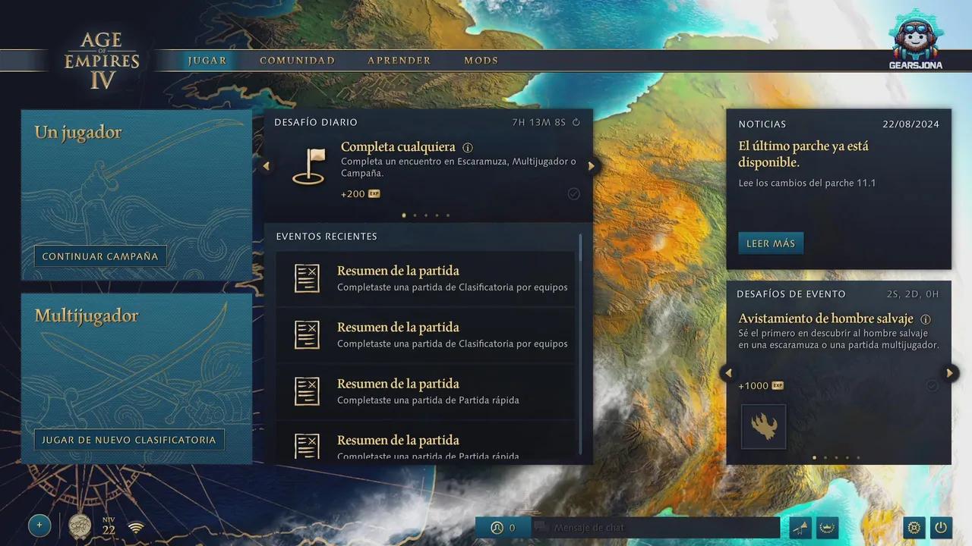972x546 pixels.
Task: Click the NOTICIAS heading
Action: [762, 124]
